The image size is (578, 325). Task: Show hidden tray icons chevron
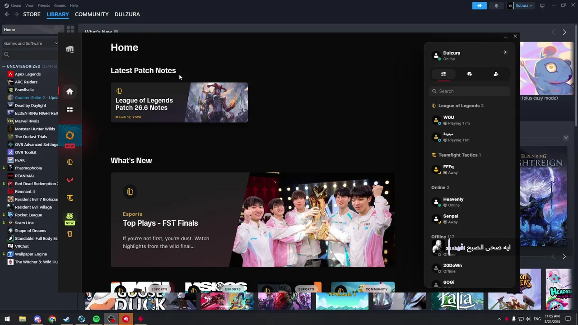[499, 319]
